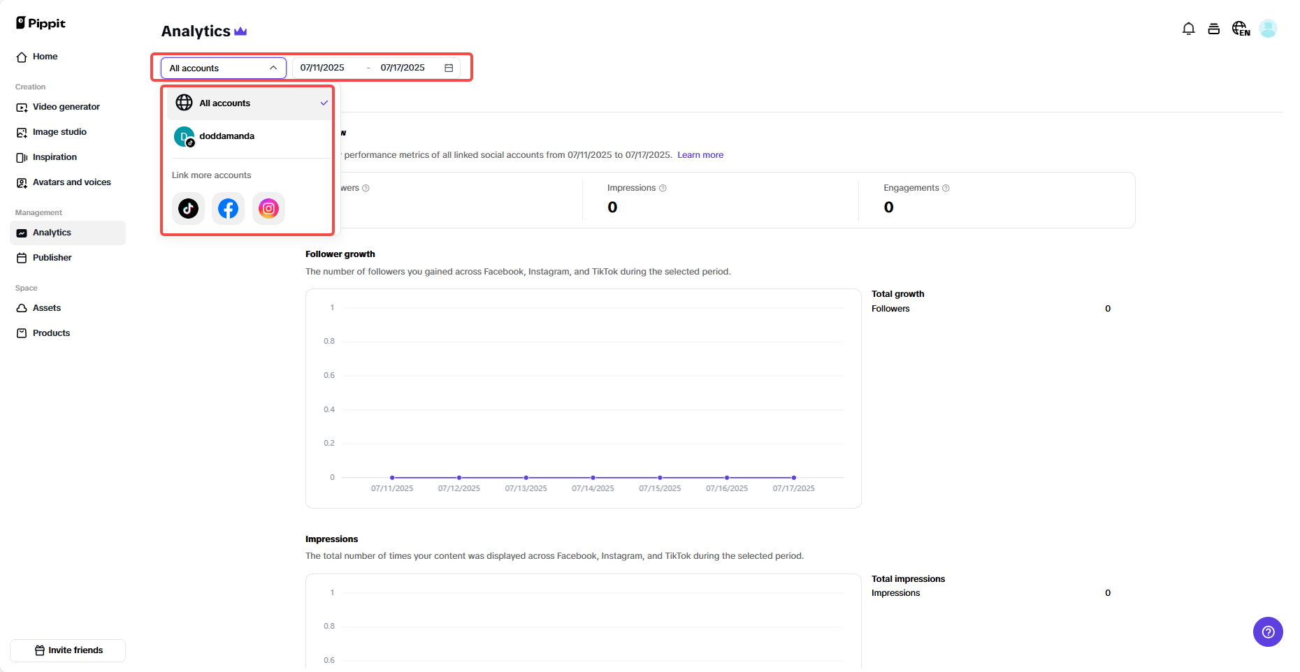Screen dimensions: 1300x672
Task: Open Video generator from sidebar
Action: (x=66, y=107)
